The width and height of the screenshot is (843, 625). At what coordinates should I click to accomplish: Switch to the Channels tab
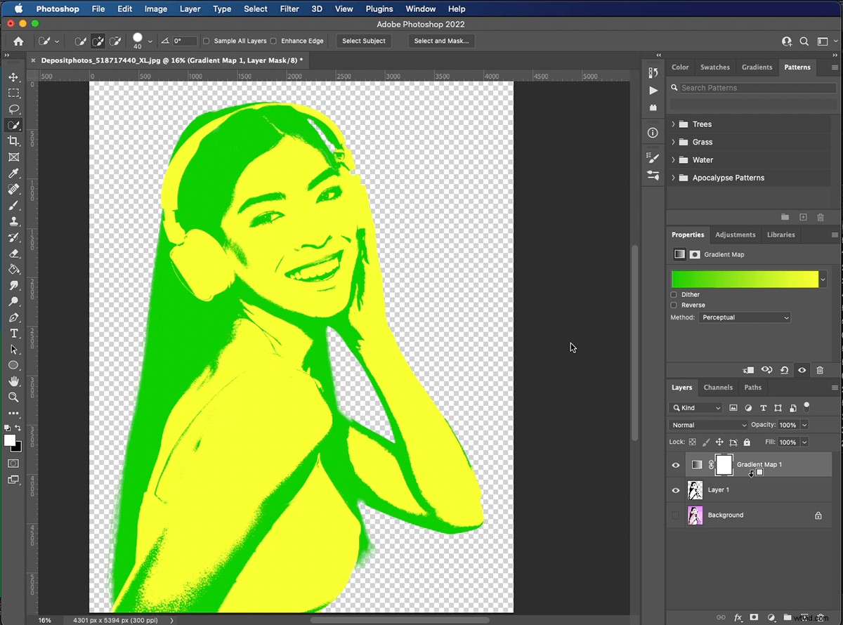point(718,387)
